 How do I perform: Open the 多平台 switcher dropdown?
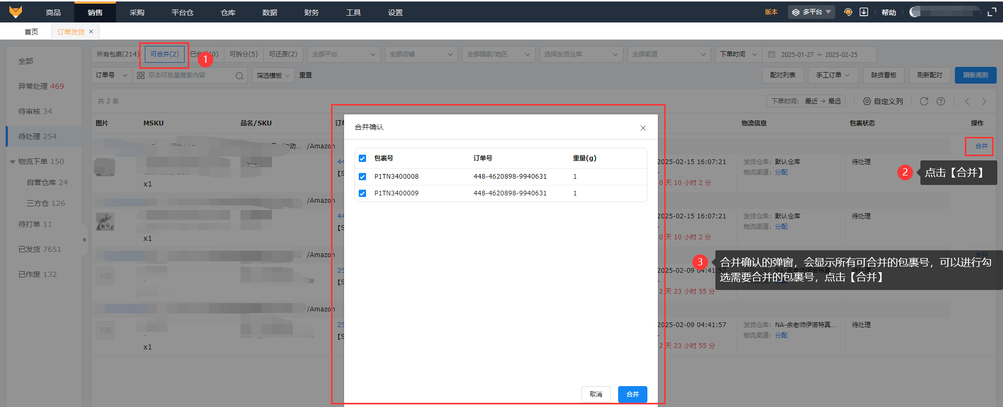(811, 12)
